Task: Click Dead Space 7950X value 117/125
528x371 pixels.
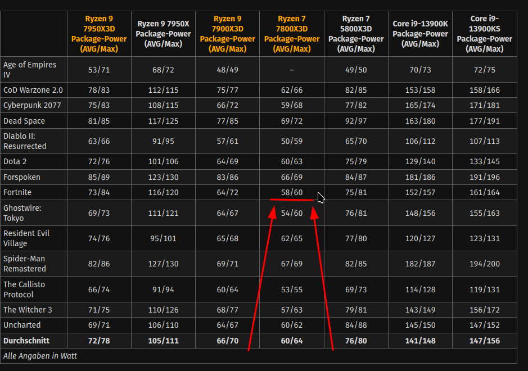Action: click(163, 121)
